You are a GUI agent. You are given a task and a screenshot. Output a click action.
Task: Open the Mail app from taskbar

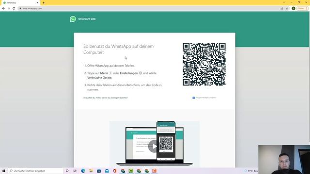pos(107,171)
